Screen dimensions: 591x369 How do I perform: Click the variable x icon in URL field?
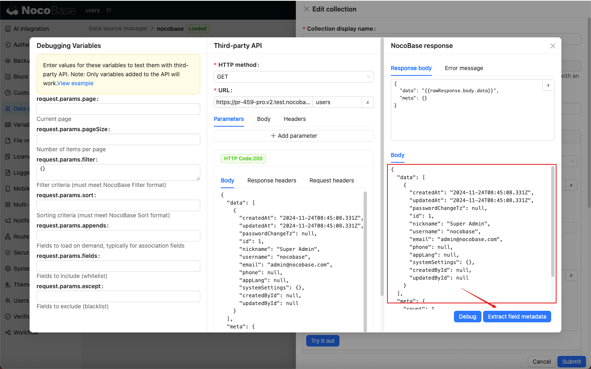[367, 102]
